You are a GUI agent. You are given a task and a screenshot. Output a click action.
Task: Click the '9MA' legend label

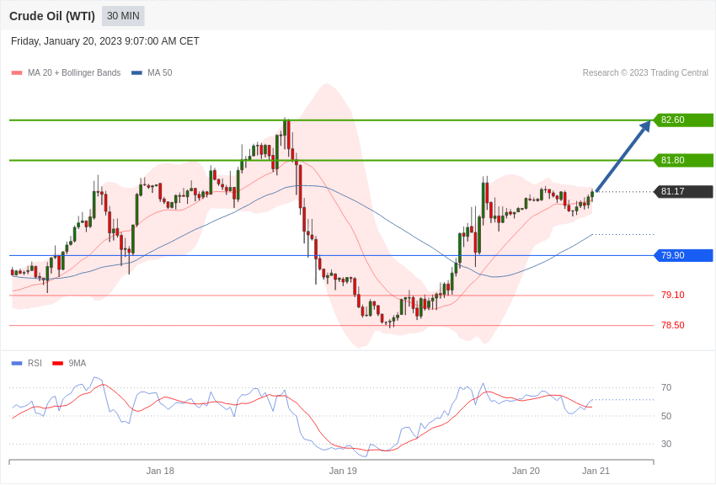pos(77,363)
